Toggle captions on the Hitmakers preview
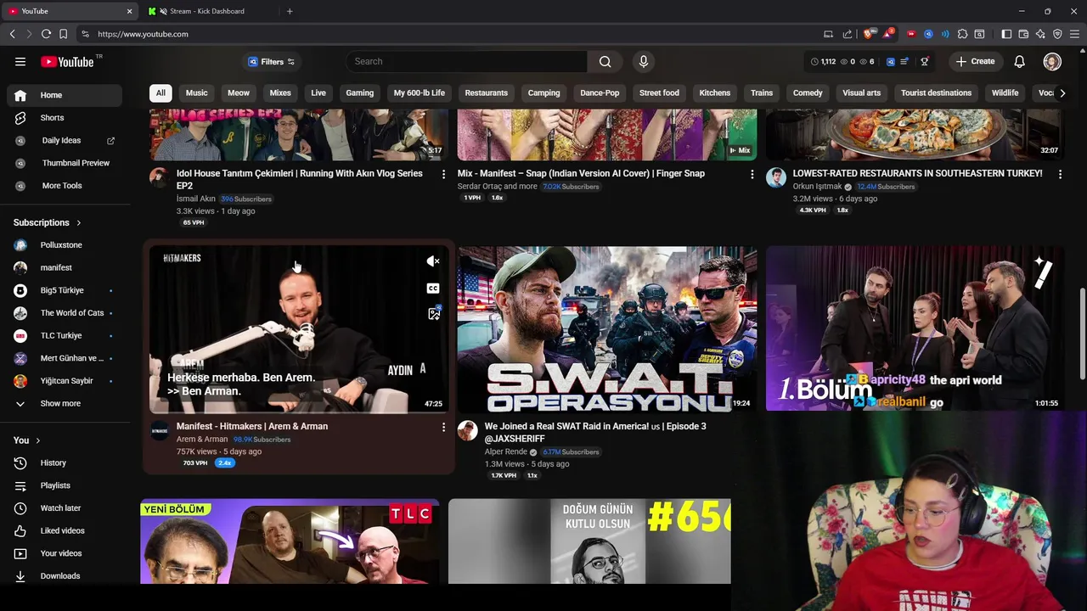Screen dimensions: 1087x611 click(433, 289)
